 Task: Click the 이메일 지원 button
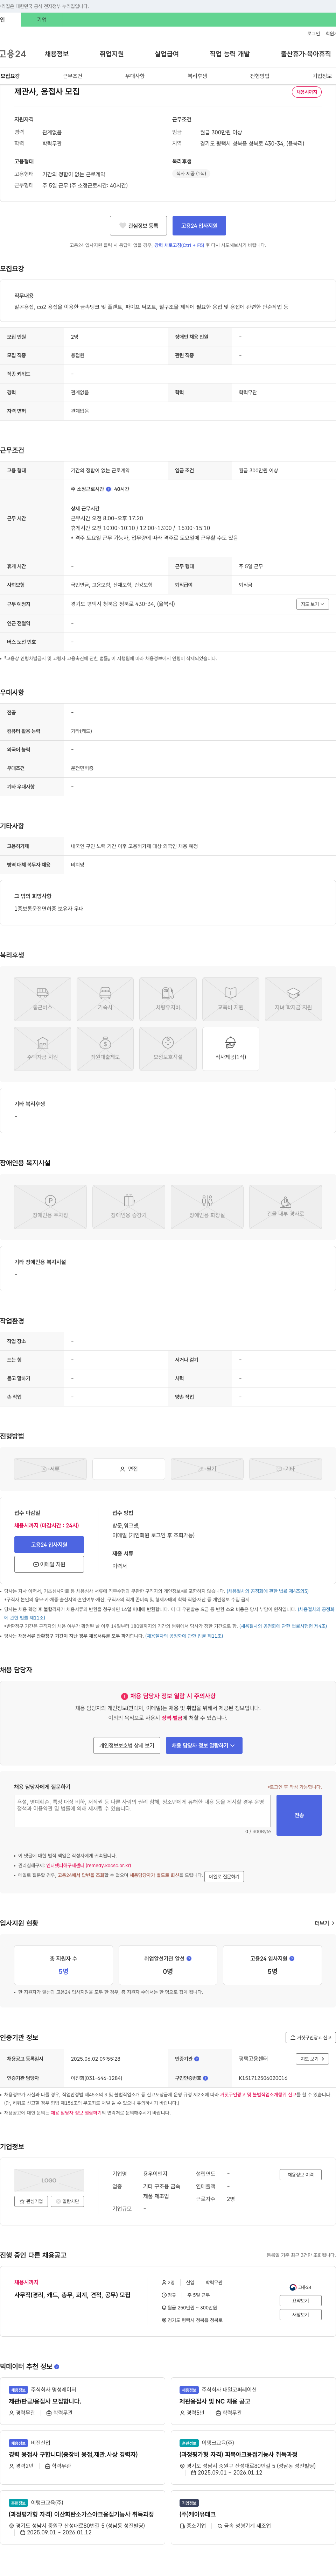[49, 1564]
